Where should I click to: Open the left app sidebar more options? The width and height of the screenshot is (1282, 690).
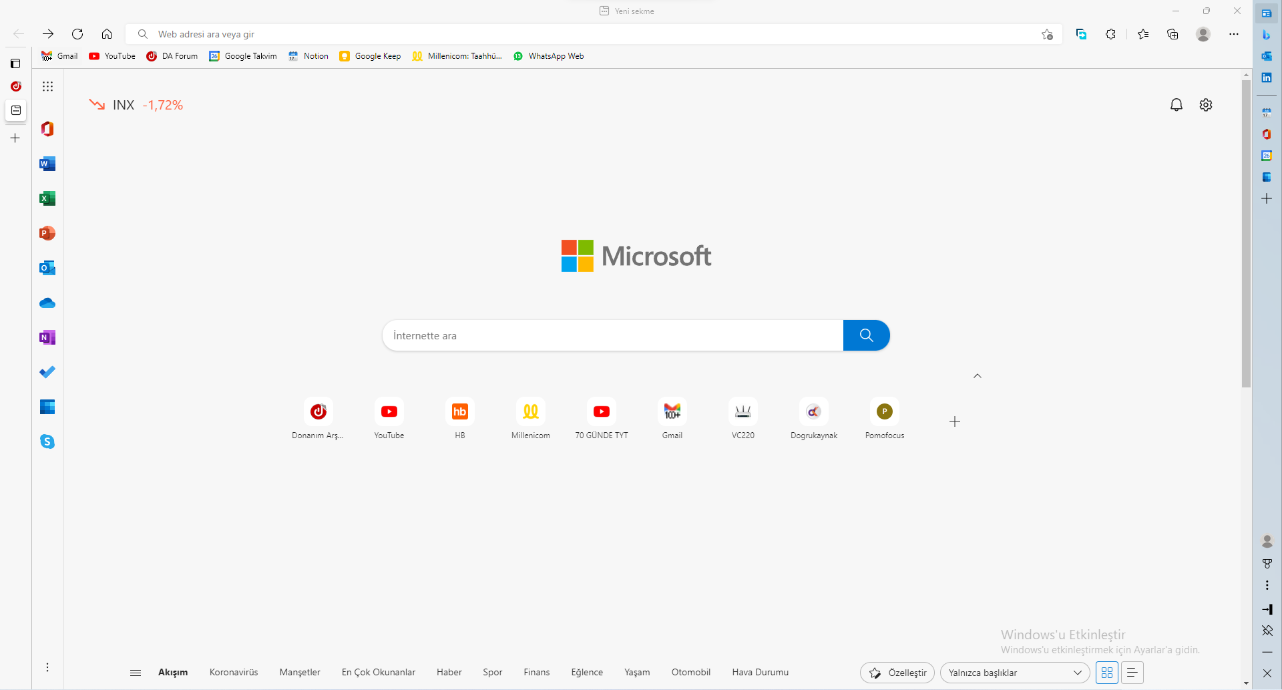coord(47,667)
